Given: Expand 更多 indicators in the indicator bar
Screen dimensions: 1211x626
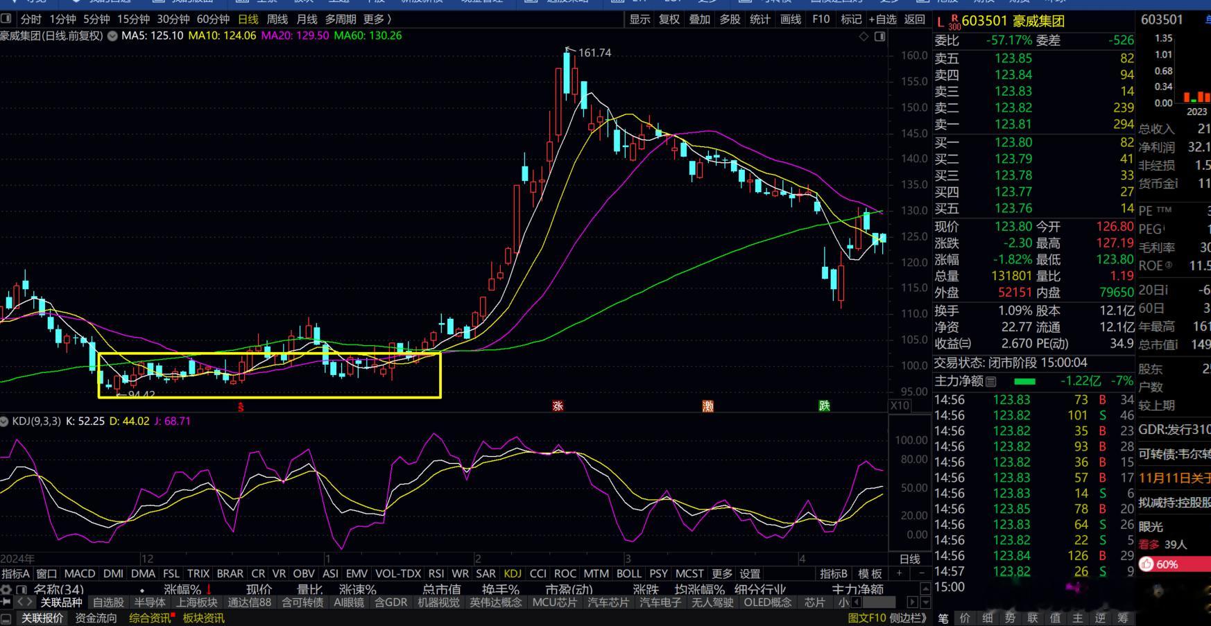Looking at the screenshot, I should point(721,573).
